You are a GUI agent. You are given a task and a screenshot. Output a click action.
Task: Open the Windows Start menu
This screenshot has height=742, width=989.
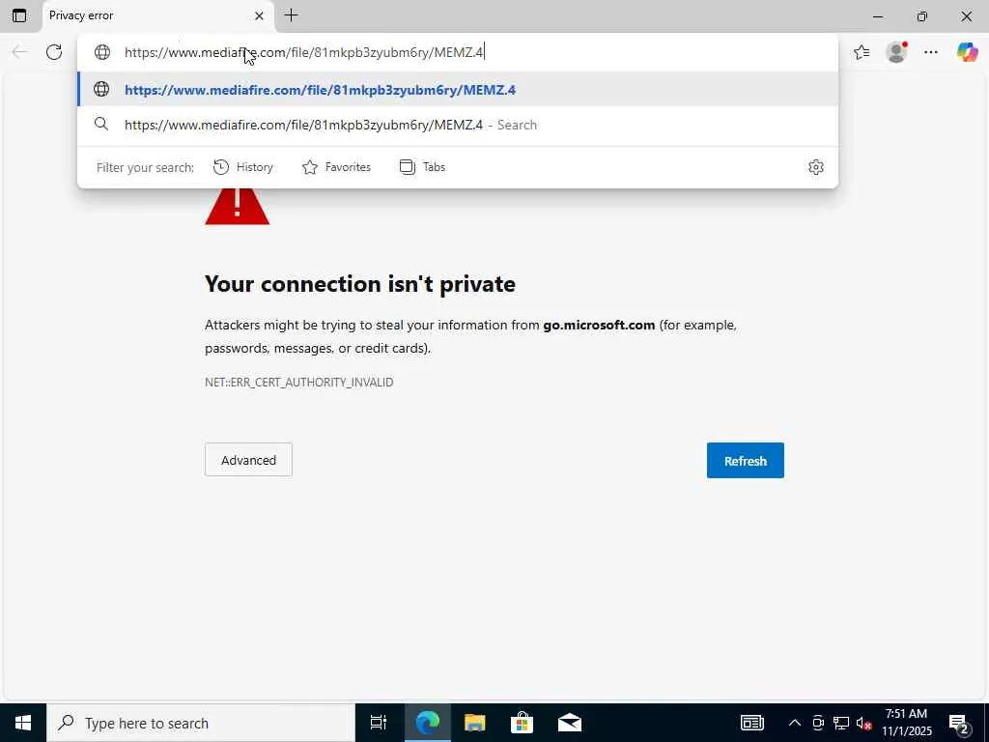pyautogui.click(x=23, y=723)
